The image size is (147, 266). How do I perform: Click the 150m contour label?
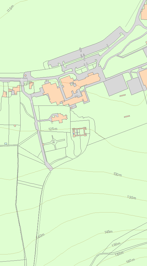click(116, 244)
